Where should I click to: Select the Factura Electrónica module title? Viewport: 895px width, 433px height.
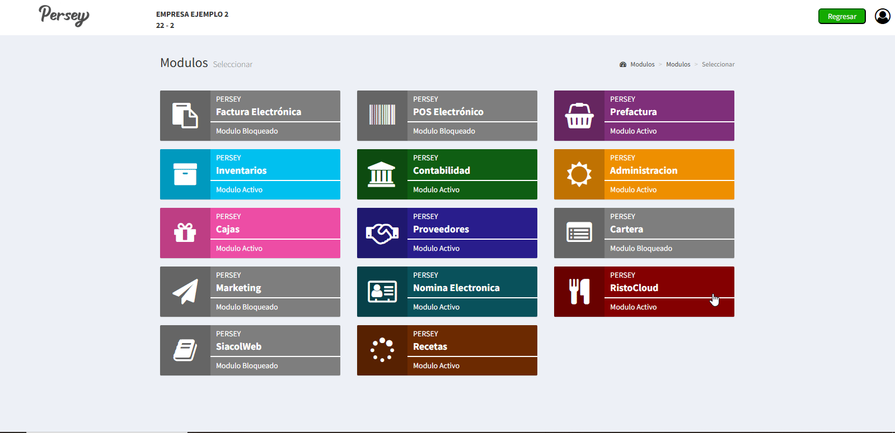tap(259, 112)
